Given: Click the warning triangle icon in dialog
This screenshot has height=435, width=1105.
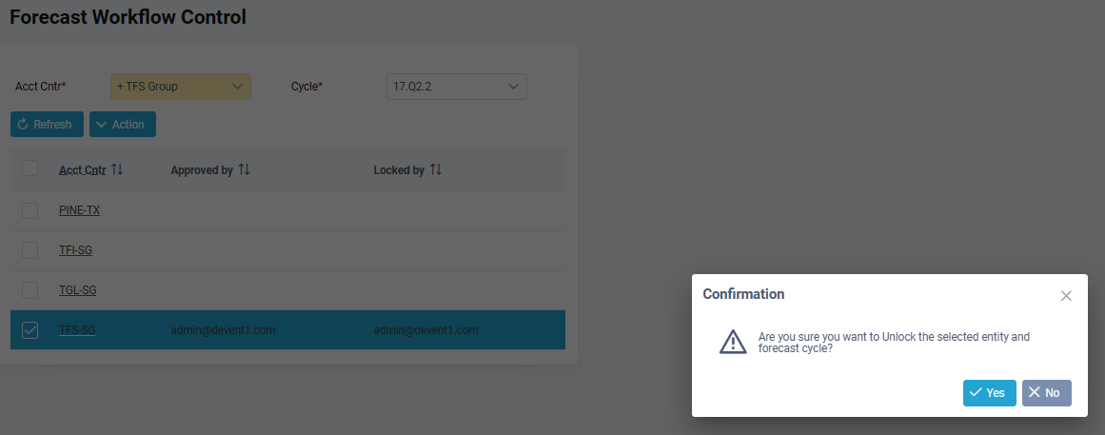Looking at the screenshot, I should coord(733,341).
